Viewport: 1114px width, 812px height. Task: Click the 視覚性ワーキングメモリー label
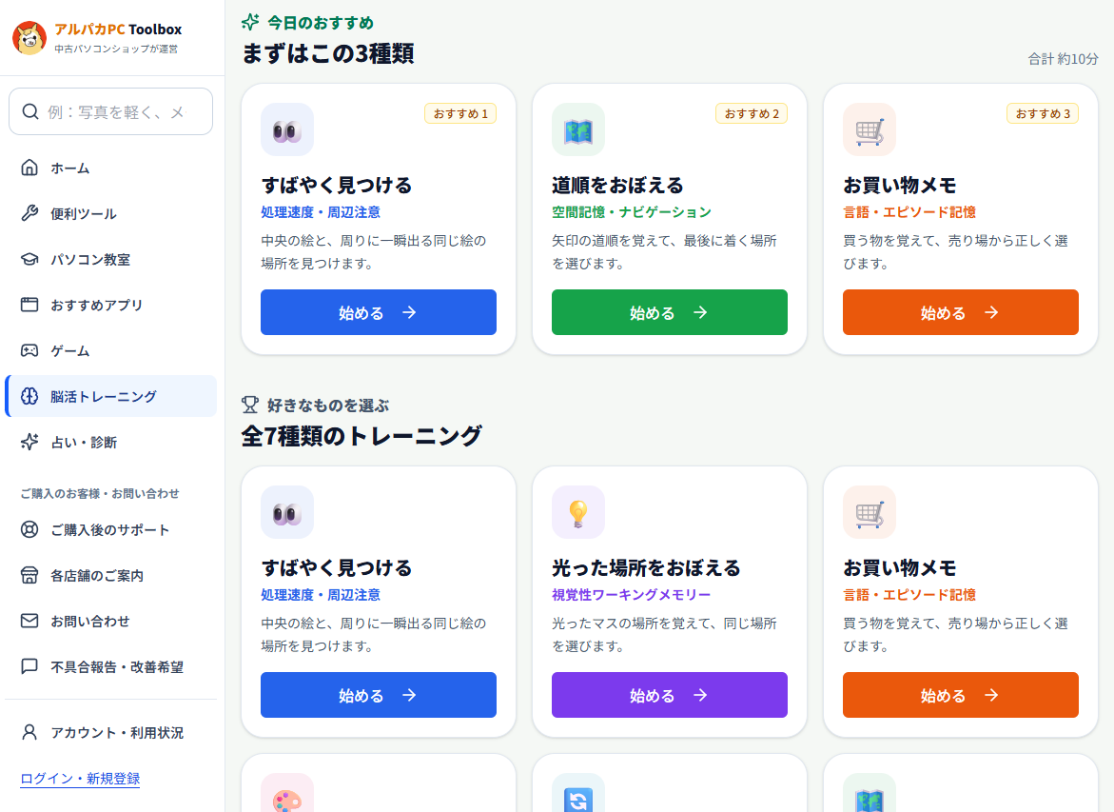632,594
